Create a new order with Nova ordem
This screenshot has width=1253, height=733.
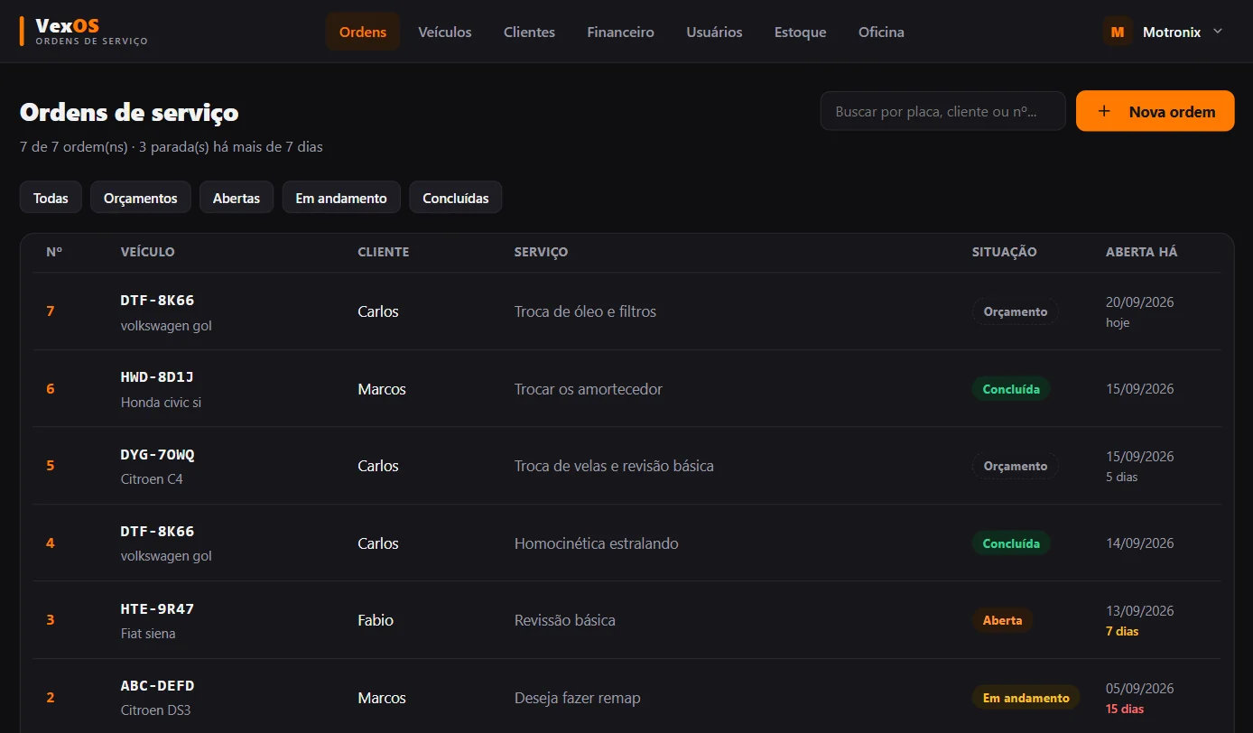pyautogui.click(x=1155, y=111)
